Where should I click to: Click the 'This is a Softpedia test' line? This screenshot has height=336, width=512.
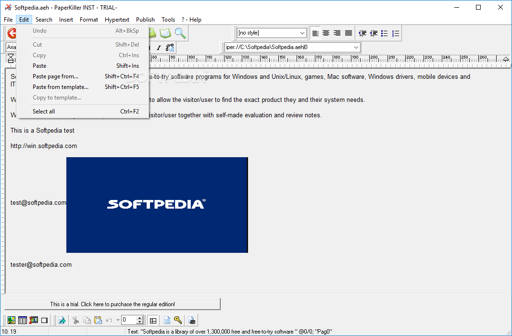click(42, 131)
